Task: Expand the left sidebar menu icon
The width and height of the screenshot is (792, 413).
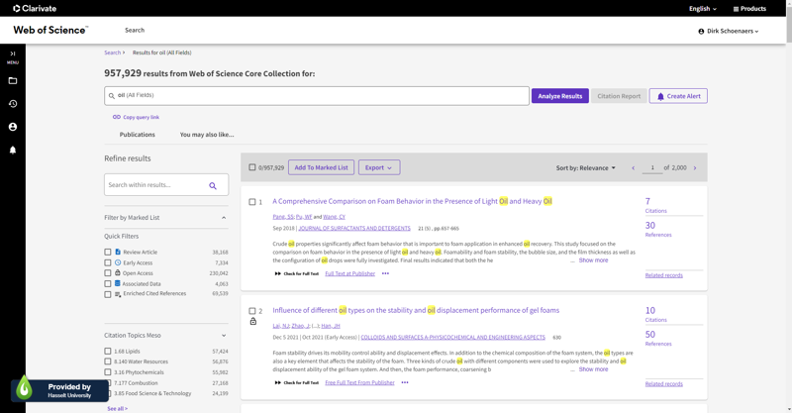Action: click(x=13, y=56)
